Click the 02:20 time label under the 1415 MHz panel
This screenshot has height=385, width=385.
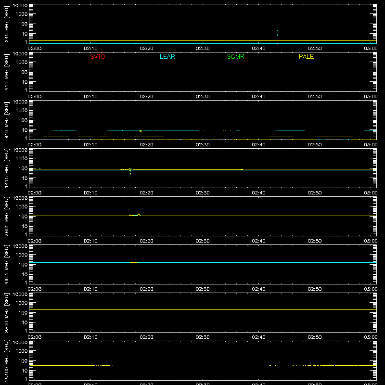[x=147, y=193]
